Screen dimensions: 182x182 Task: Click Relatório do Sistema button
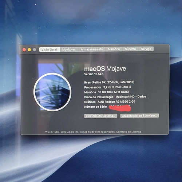coord(100,116)
